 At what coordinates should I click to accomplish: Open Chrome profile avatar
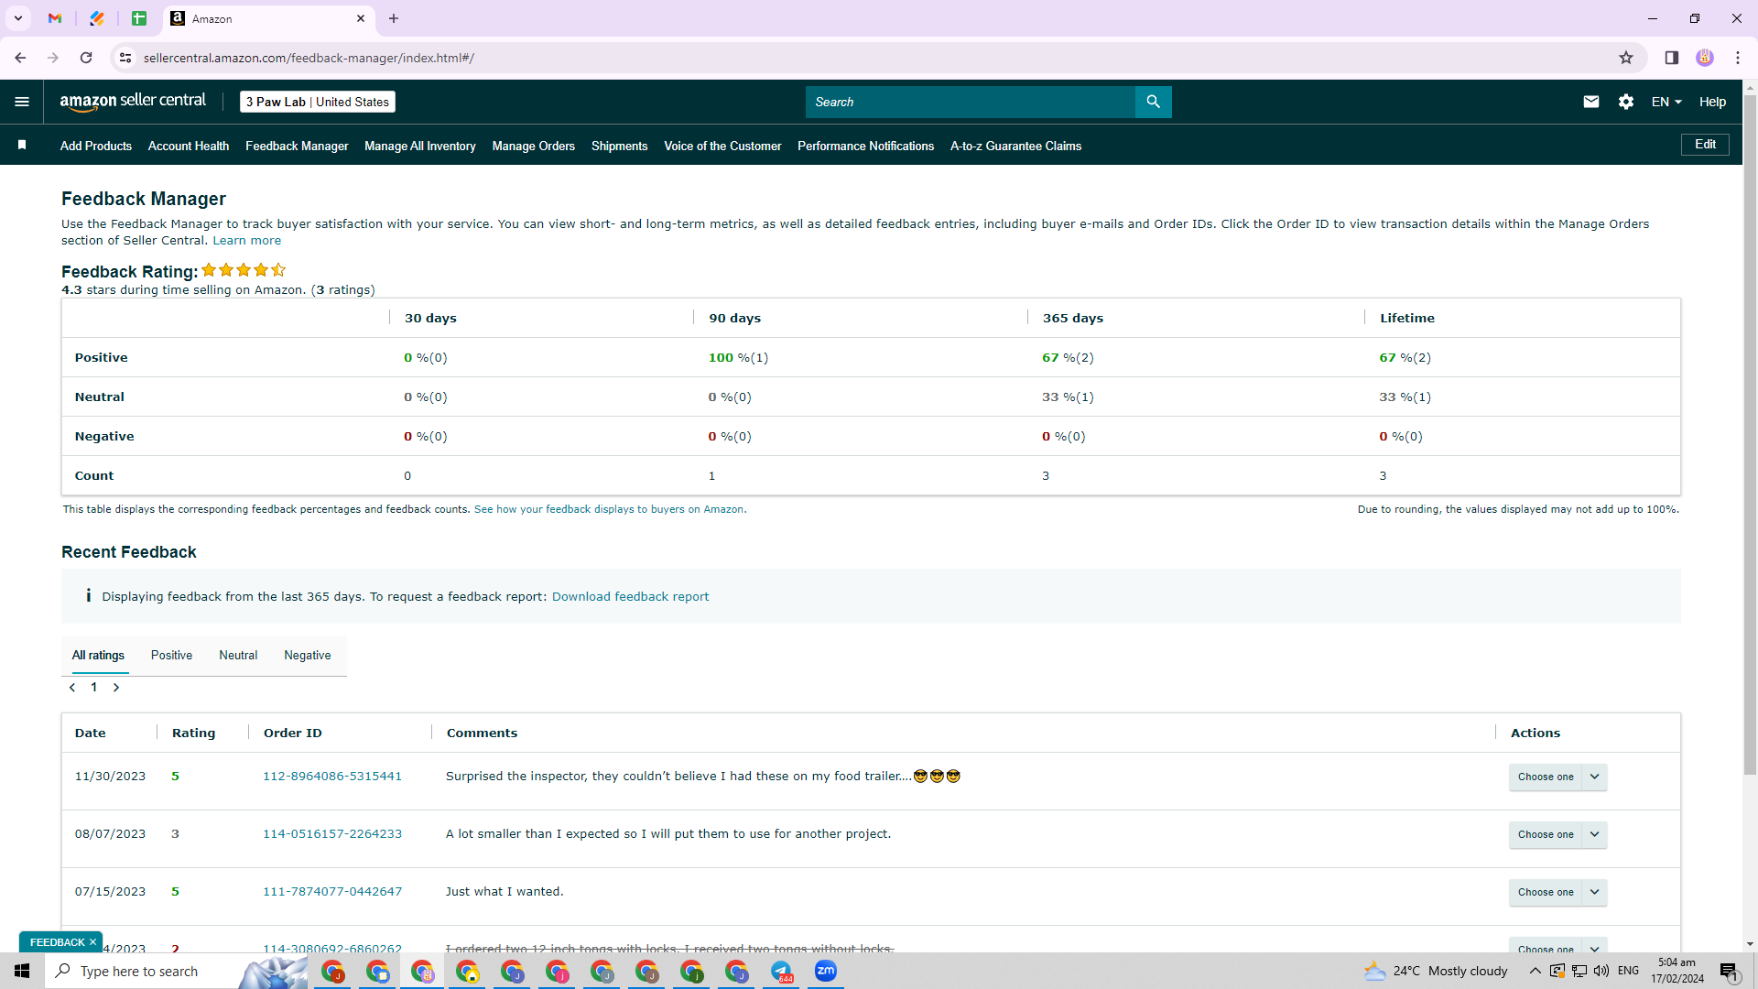[x=1705, y=58]
